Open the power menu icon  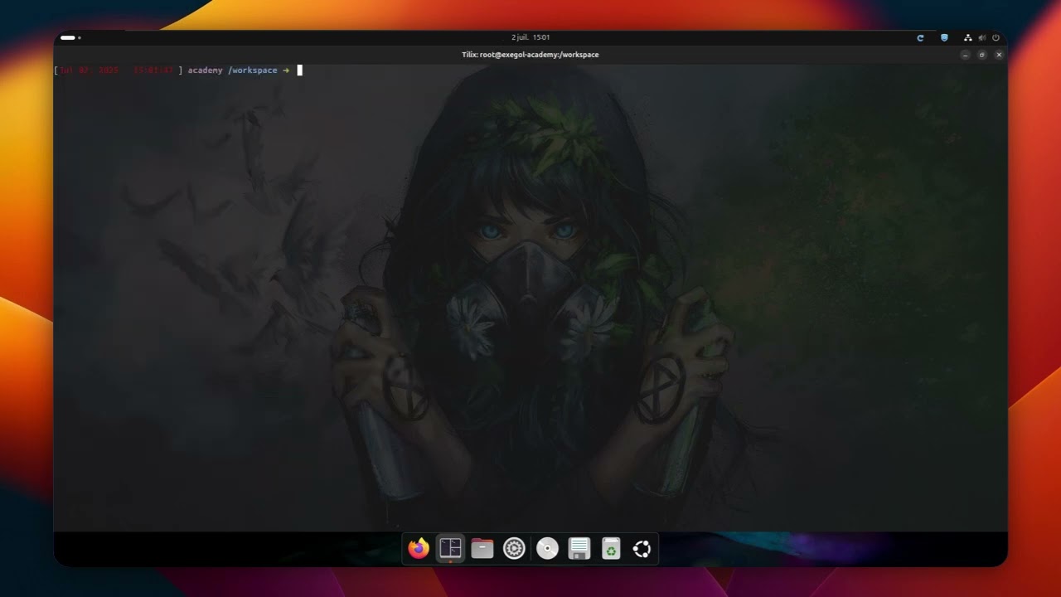(x=996, y=37)
